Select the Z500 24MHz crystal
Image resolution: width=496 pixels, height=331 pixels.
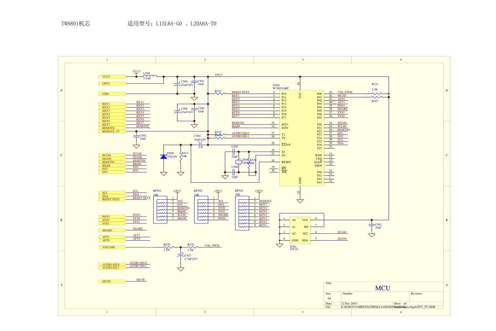coord(239,162)
